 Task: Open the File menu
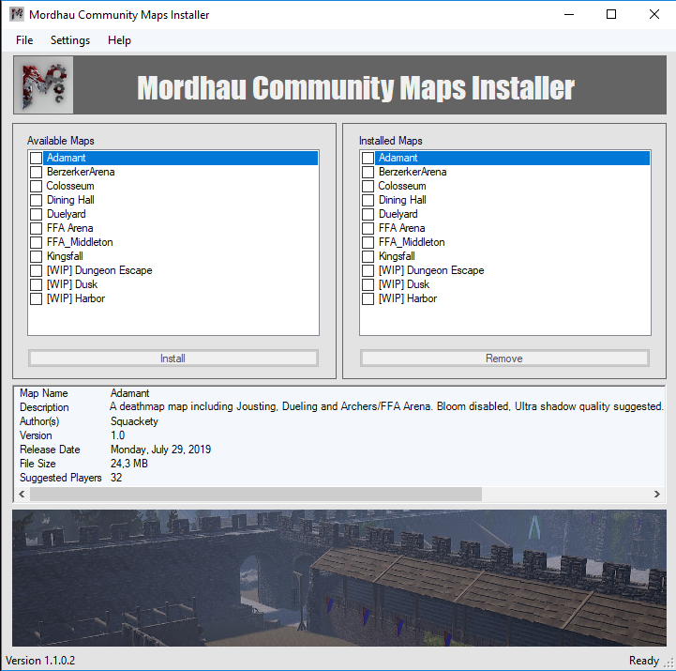[x=24, y=40]
